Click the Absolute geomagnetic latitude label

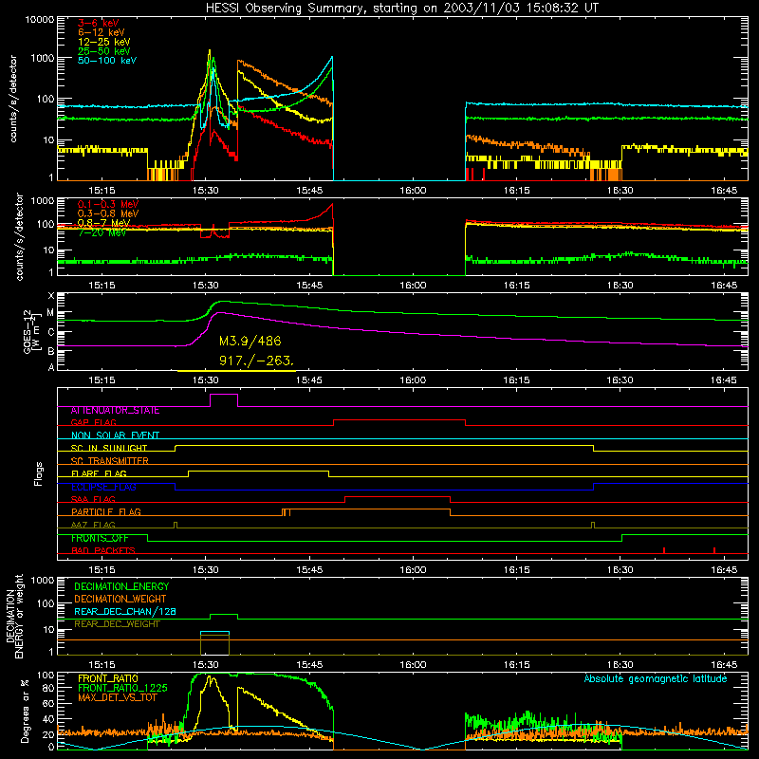pyautogui.click(x=656, y=679)
